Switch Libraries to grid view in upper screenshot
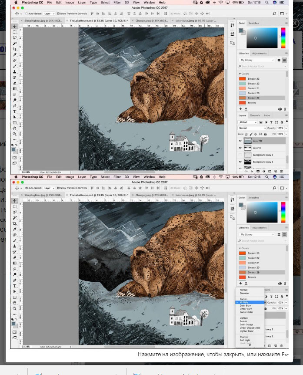The height and width of the screenshot is (375, 303). tap(279, 60)
